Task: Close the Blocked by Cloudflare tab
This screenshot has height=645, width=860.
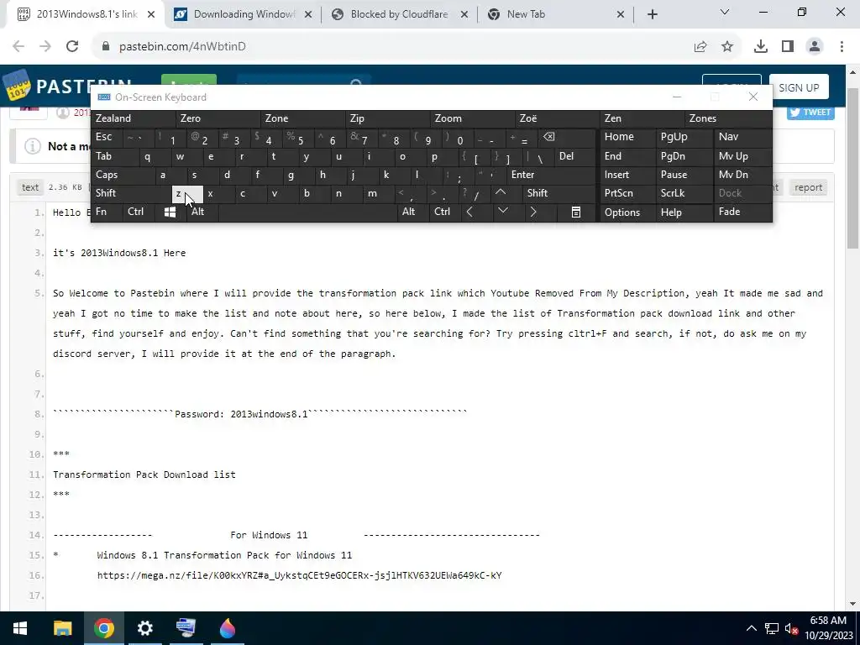Action: point(464,15)
